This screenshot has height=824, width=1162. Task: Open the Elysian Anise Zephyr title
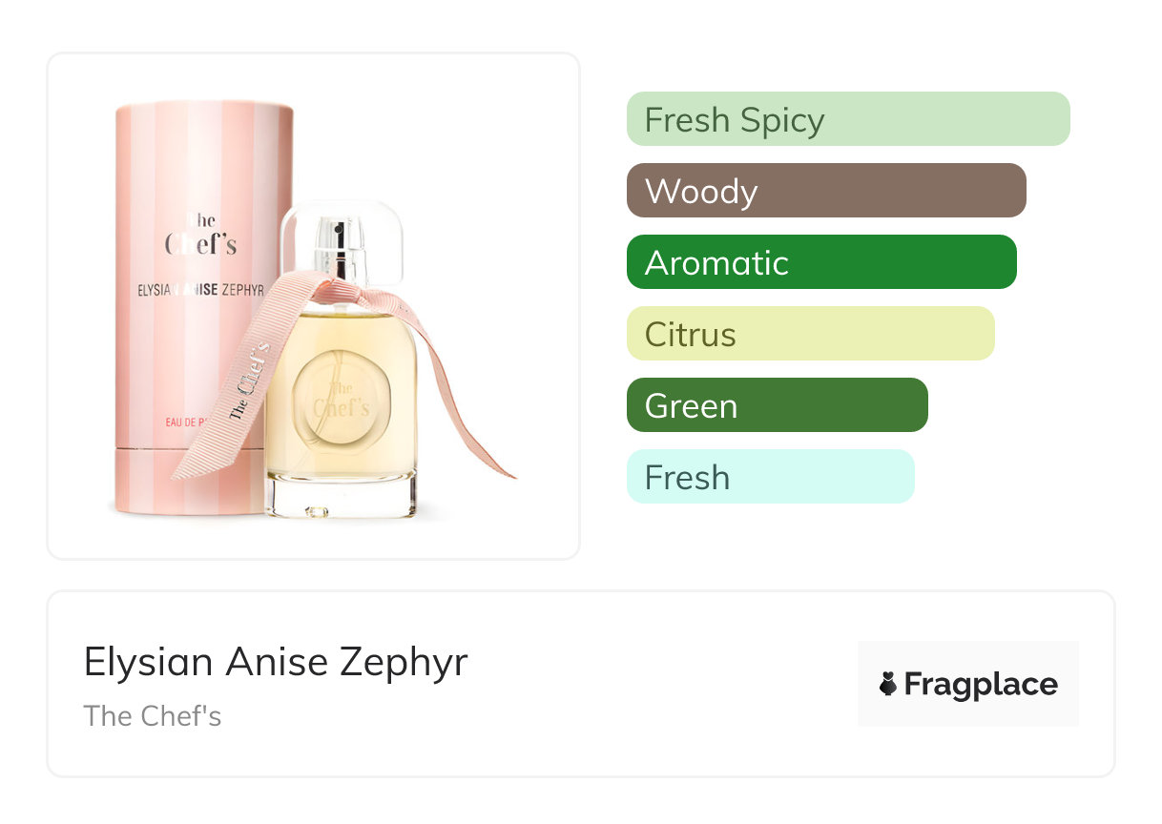276,662
